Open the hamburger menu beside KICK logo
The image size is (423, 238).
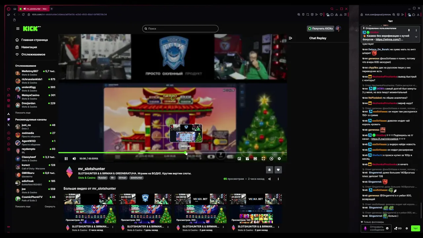click(18, 29)
